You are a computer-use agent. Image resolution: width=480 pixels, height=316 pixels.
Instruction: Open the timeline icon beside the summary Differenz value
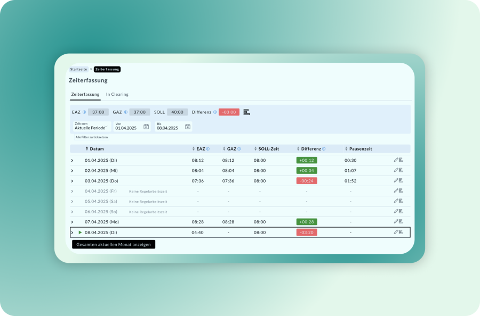(x=246, y=112)
